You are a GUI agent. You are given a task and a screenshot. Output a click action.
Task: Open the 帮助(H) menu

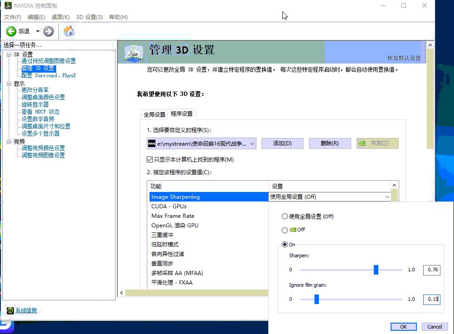point(118,17)
